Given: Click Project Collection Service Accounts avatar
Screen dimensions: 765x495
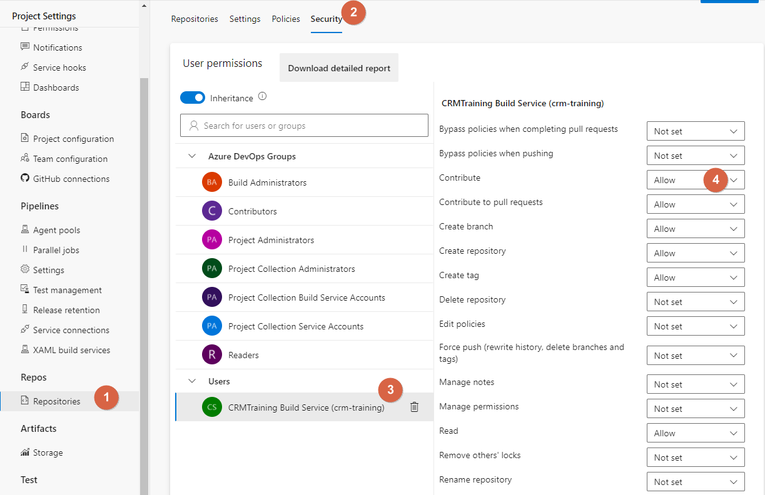Looking at the screenshot, I should [212, 326].
